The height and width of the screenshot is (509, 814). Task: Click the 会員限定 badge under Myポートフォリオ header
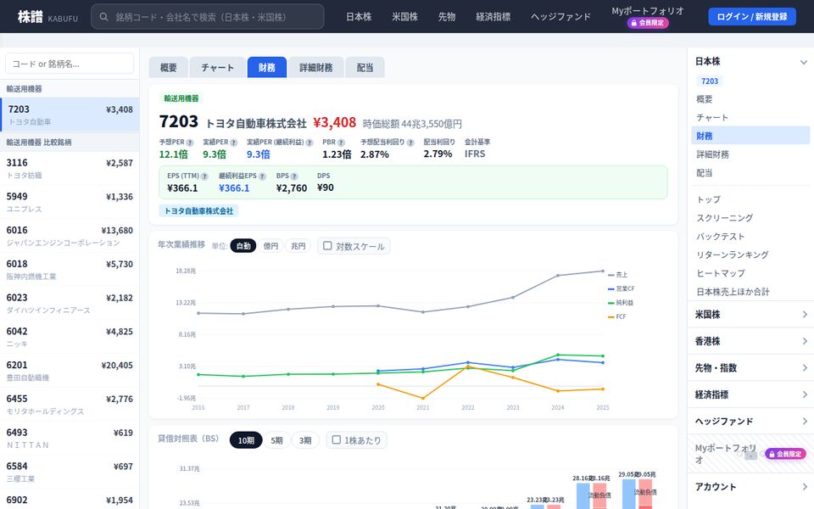[647, 23]
